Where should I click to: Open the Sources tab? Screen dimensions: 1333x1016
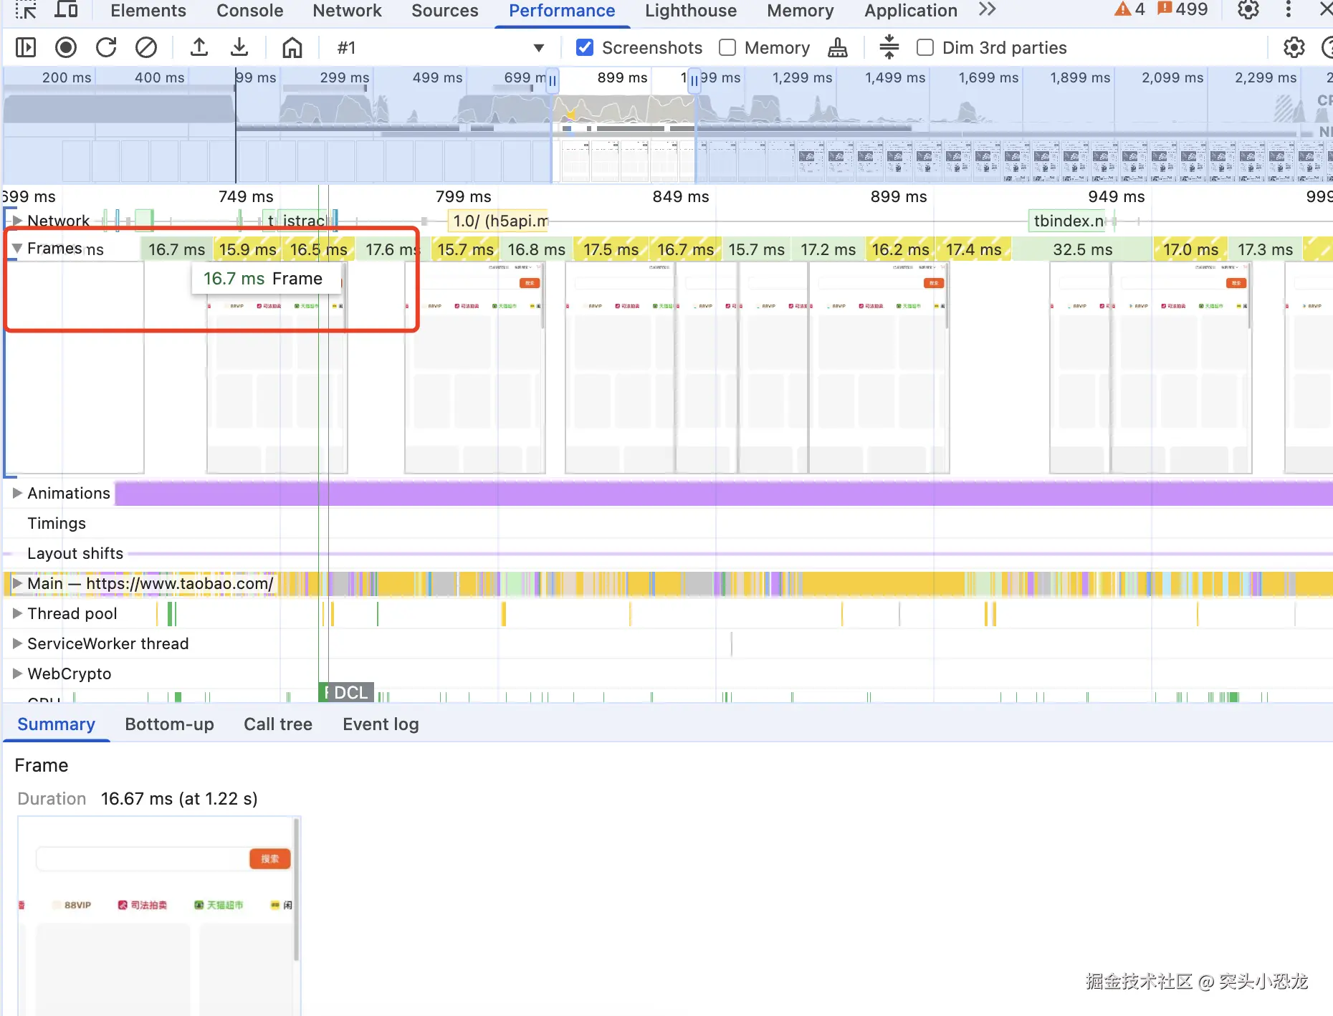[x=445, y=11]
